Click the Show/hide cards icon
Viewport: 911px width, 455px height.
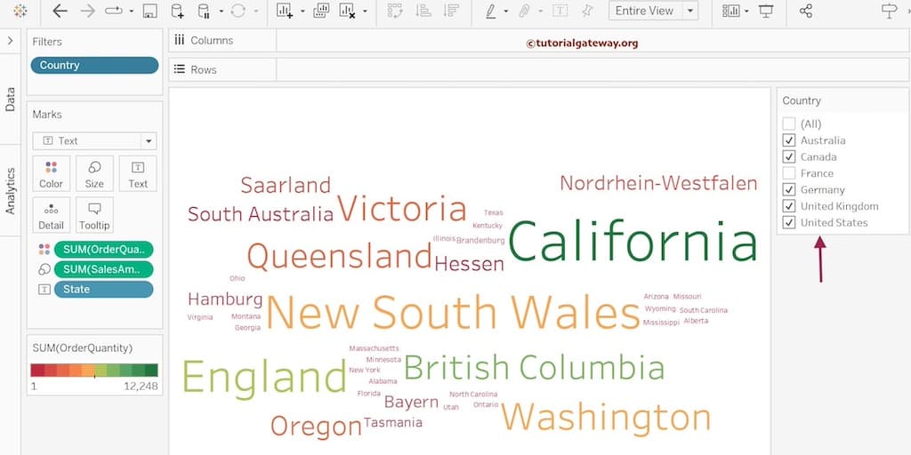tap(731, 11)
